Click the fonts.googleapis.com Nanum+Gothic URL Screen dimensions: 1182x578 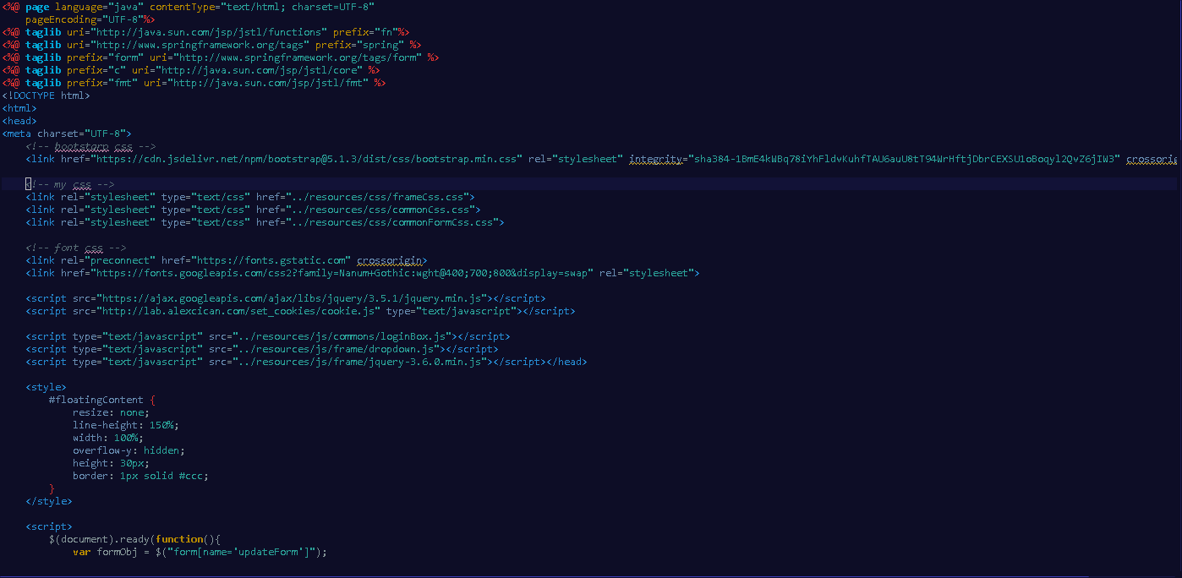pos(342,273)
